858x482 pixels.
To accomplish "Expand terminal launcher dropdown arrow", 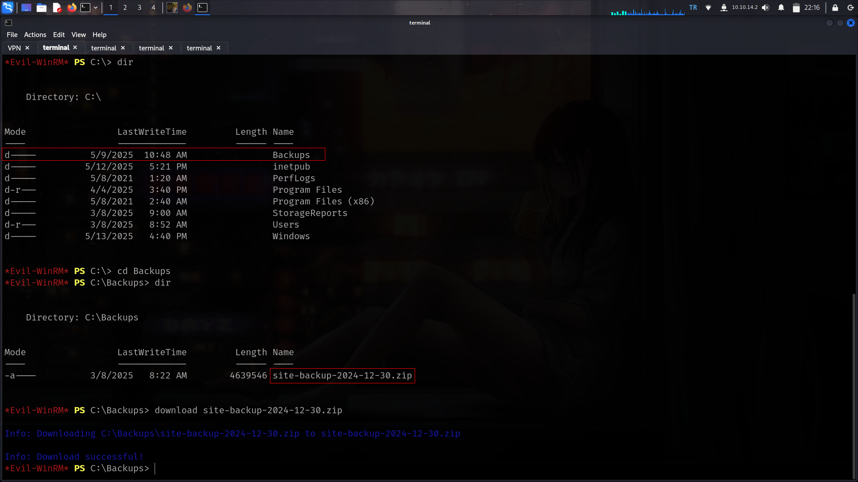I will [x=96, y=8].
